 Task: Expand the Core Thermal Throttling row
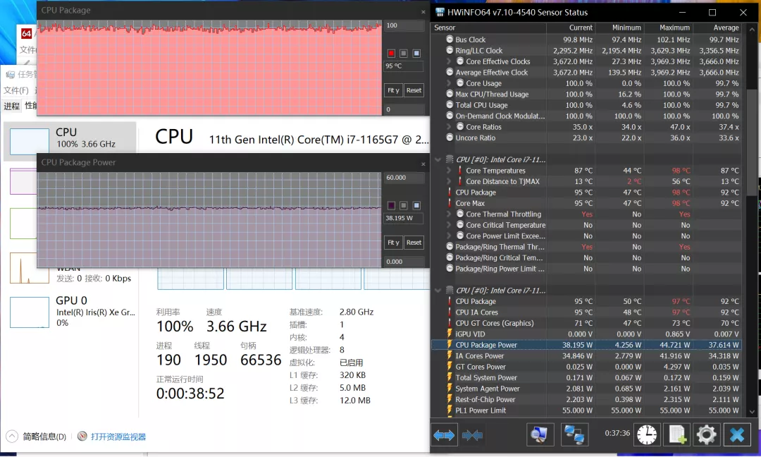coord(448,214)
